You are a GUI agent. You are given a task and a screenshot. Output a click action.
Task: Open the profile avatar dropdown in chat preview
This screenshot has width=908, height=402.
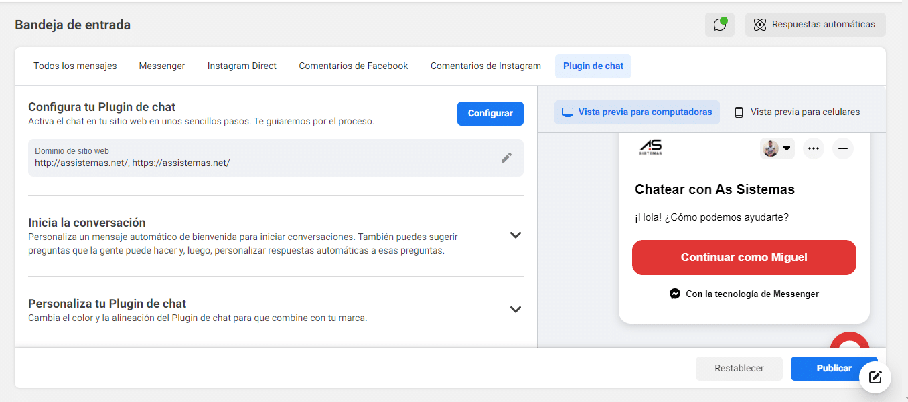[x=777, y=148]
